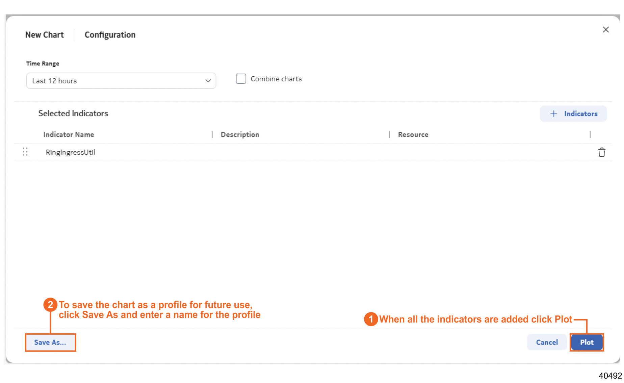Click Save As to store profile
The image size is (624, 383).
[x=50, y=342]
